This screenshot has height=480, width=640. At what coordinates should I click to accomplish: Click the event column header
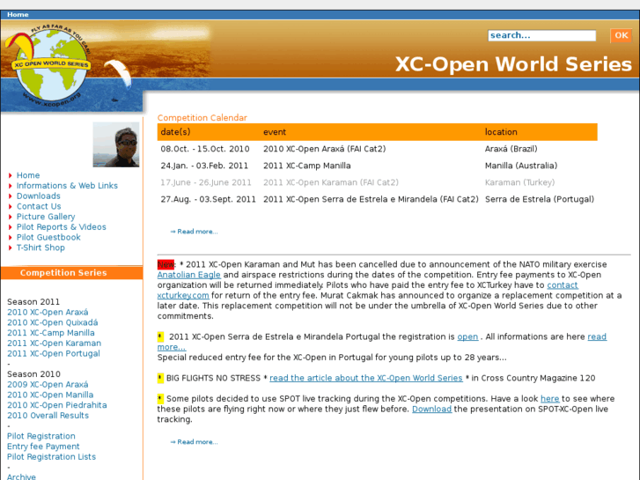(x=275, y=132)
